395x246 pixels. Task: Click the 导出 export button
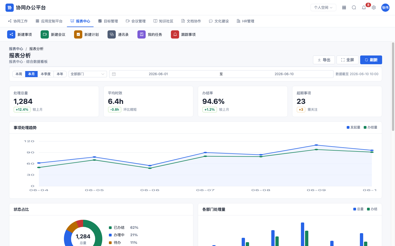324,60
